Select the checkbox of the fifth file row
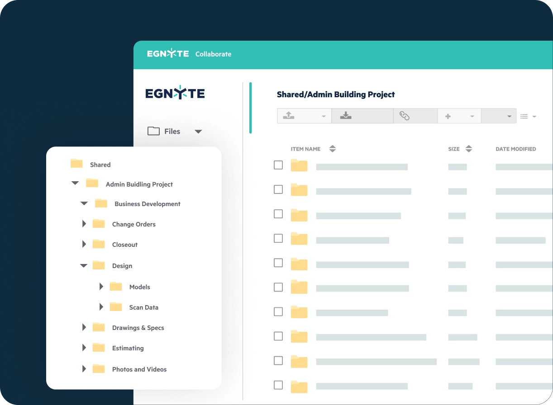Image resolution: width=553 pixels, height=405 pixels. coord(278,263)
